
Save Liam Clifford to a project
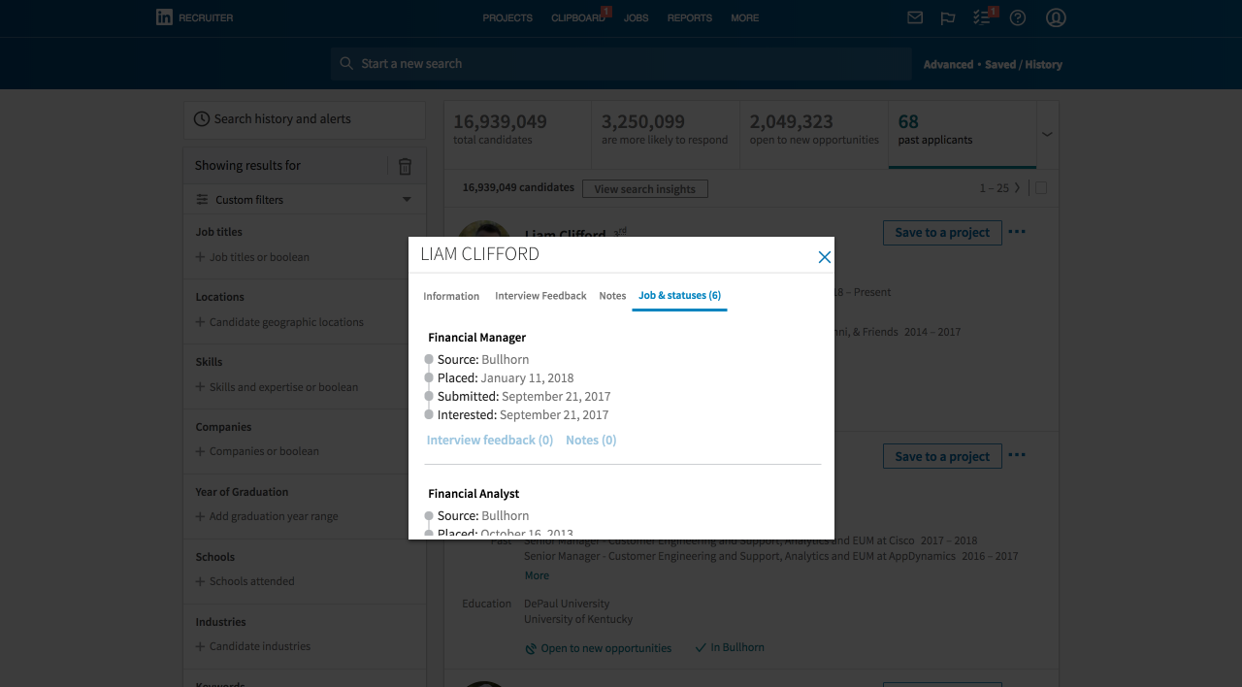942,233
